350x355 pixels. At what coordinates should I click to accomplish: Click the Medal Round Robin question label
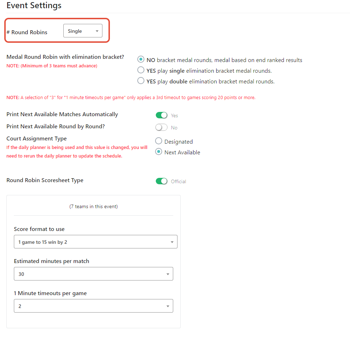[65, 57]
